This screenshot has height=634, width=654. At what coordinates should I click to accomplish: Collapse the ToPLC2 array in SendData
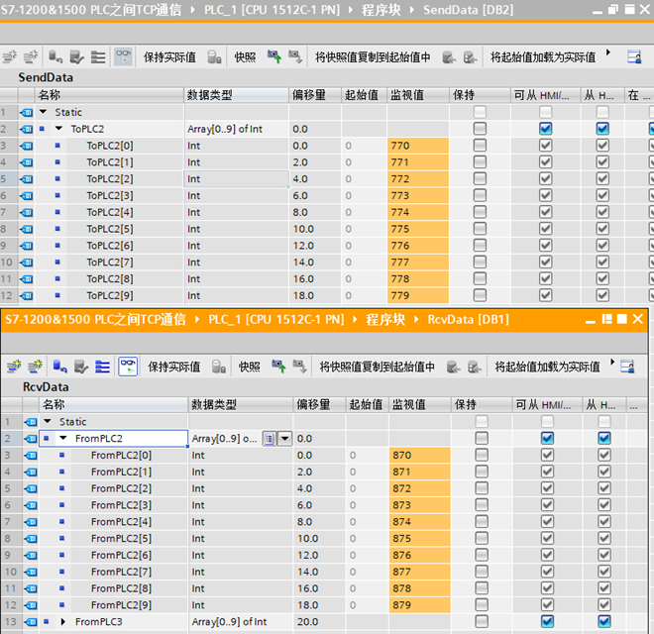click(59, 129)
